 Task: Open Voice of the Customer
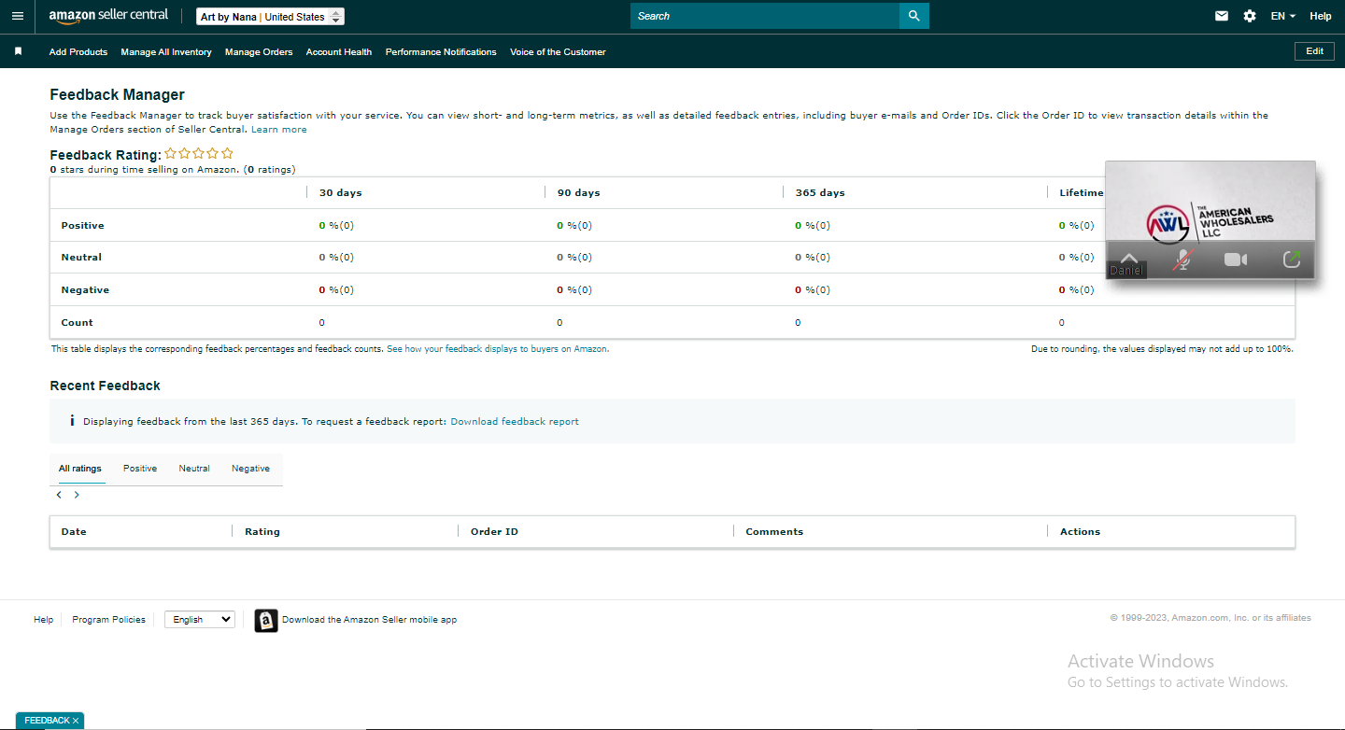click(x=558, y=52)
